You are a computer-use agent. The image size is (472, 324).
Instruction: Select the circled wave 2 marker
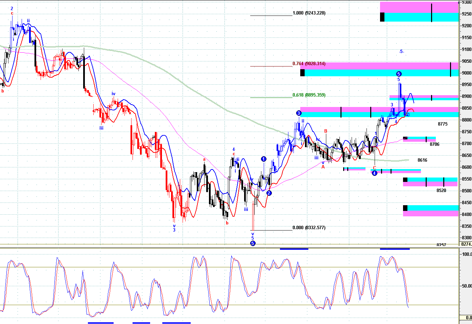pos(269,193)
